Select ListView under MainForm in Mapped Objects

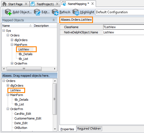tap(24, 49)
